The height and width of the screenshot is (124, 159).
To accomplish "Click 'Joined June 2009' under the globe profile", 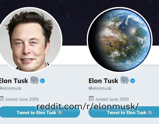I will (112, 99).
